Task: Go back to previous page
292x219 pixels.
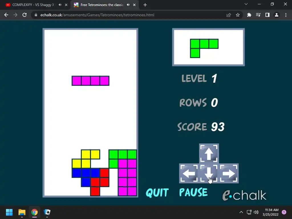Action: (x=6, y=15)
